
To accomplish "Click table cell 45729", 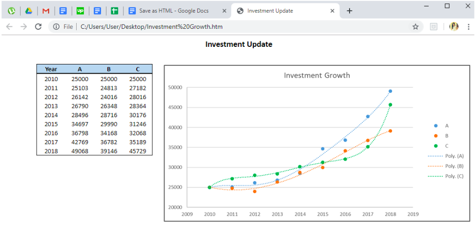I will click(x=138, y=151).
